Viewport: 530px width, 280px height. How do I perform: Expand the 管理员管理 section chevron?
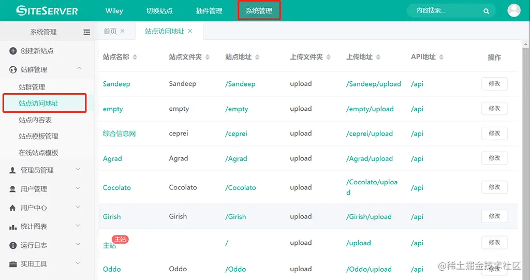click(78, 169)
